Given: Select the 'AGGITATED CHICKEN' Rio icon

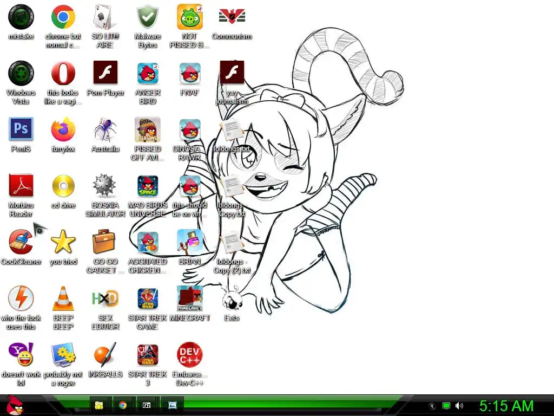Looking at the screenshot, I should click(x=147, y=242).
